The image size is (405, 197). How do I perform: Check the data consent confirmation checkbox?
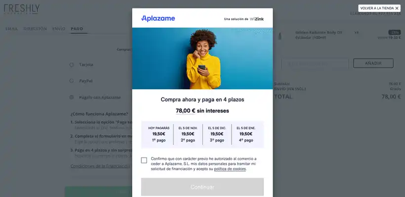click(x=144, y=161)
